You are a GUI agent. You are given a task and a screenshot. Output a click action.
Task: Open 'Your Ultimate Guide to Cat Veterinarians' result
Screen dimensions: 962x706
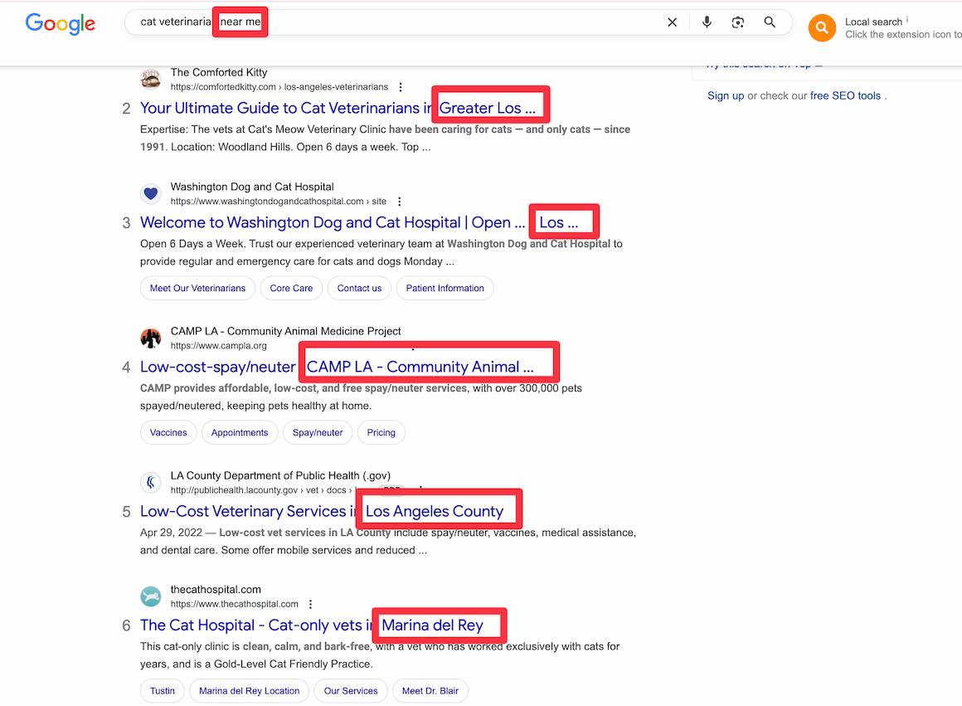[x=338, y=108]
